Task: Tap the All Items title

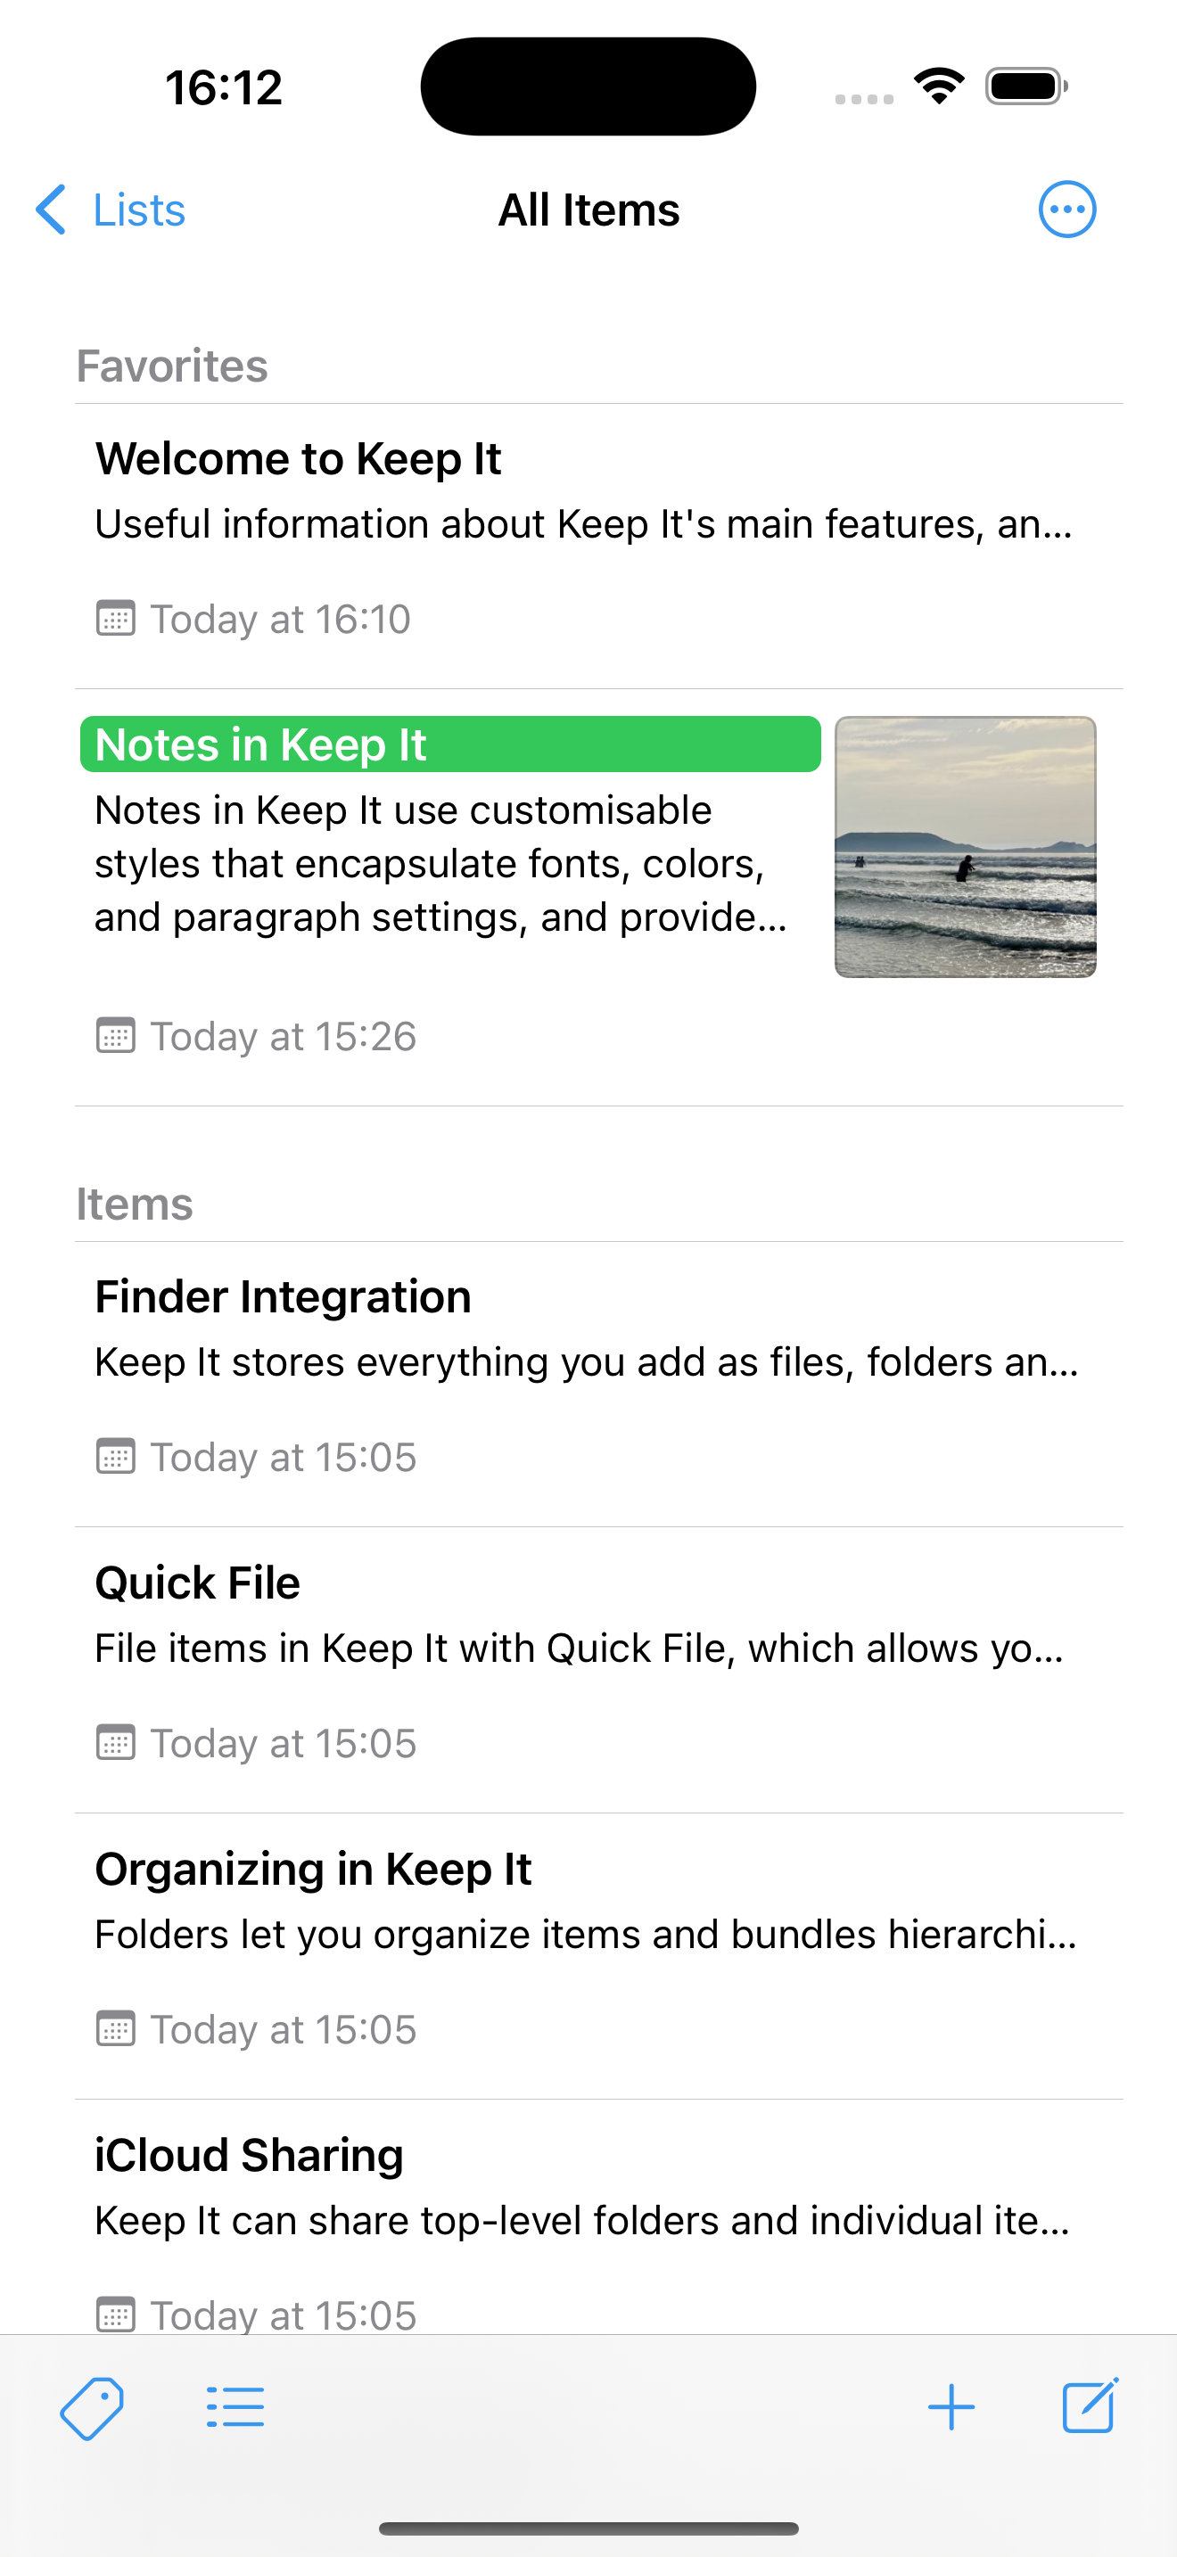Action: pos(588,210)
